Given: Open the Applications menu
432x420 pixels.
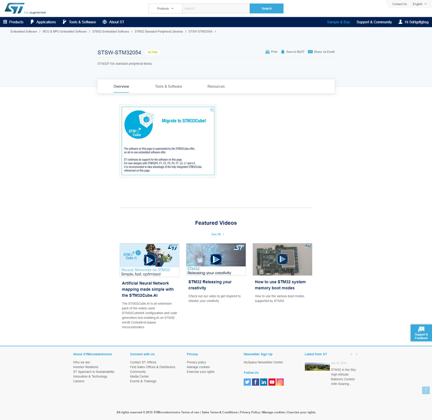Looking at the screenshot, I should (x=43, y=22).
